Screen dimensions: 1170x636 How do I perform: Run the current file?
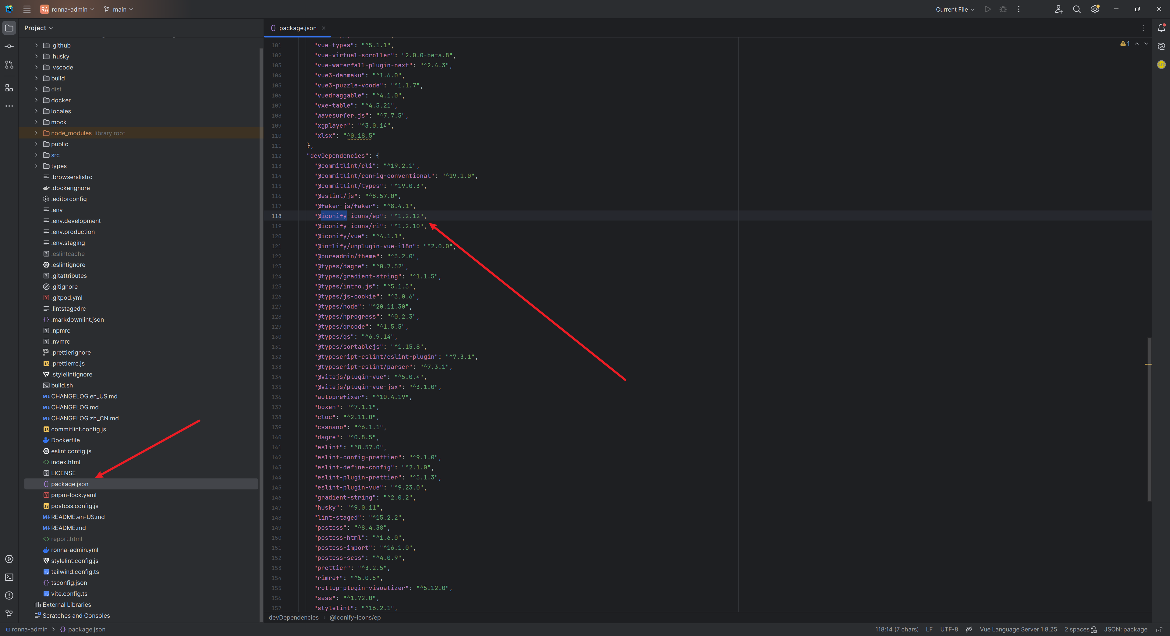point(987,9)
